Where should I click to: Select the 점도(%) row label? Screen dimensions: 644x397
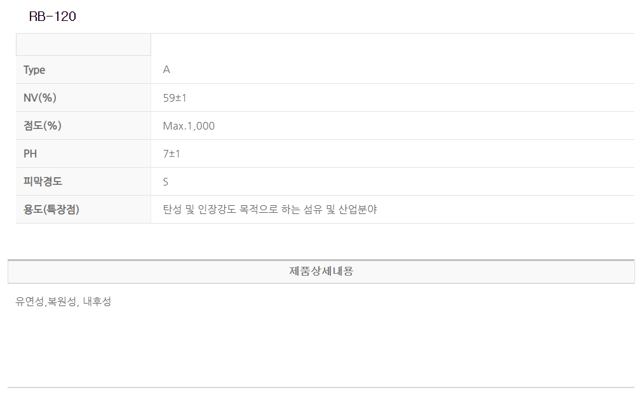tap(43, 126)
